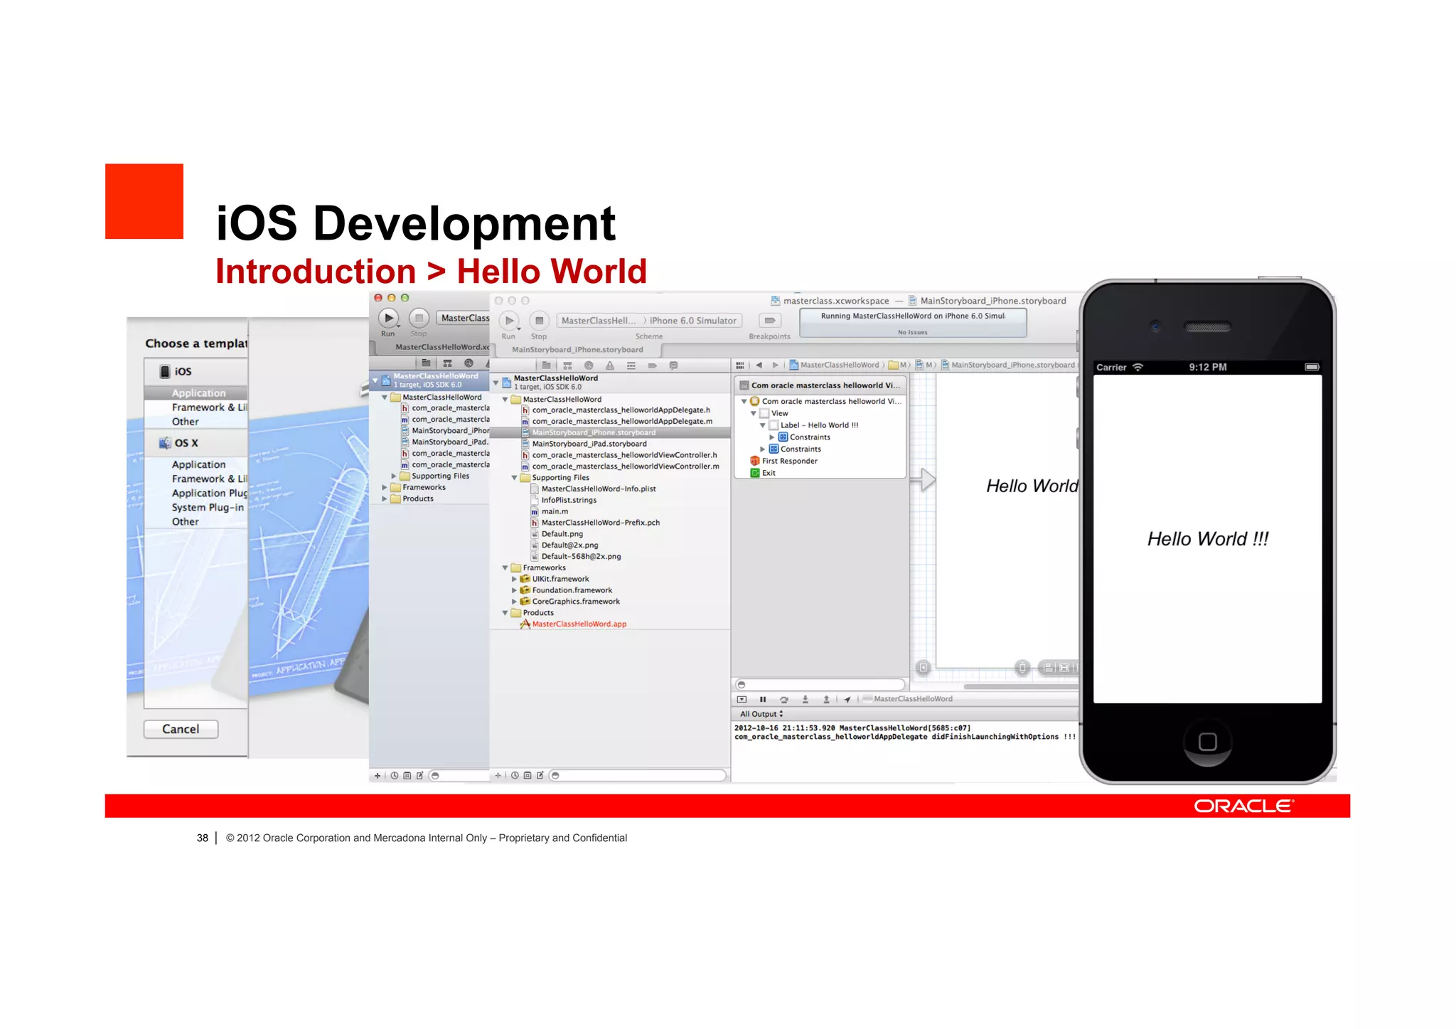Screen dimensions: 1456x1029
Task: Collapse the Supporting Files group in the front window
Action: [x=515, y=478]
